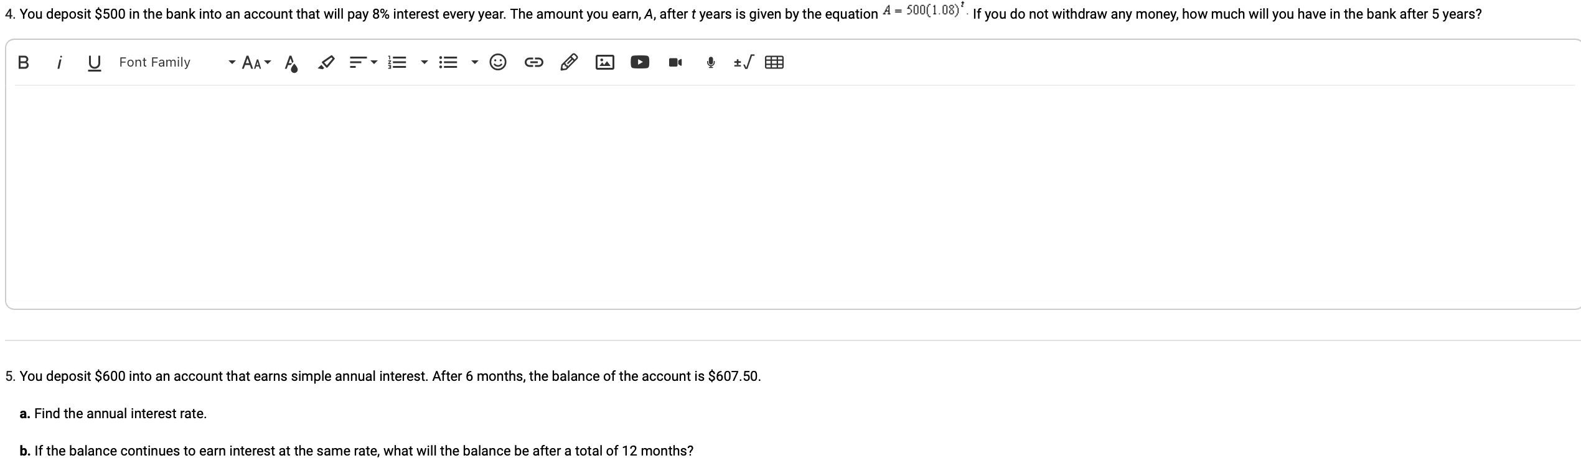1581x463 pixels.
Task: Expand the text alignment options
Action: [x=373, y=62]
